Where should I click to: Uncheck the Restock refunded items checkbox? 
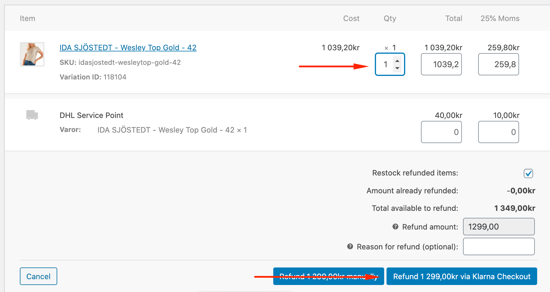click(528, 173)
